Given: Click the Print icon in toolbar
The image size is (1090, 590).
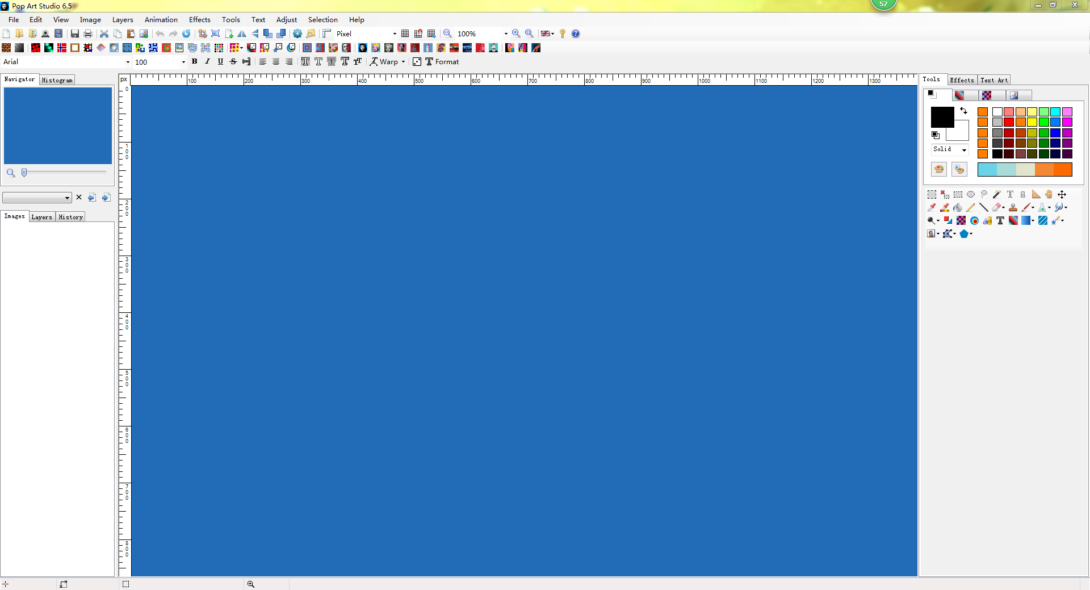Looking at the screenshot, I should tap(88, 34).
